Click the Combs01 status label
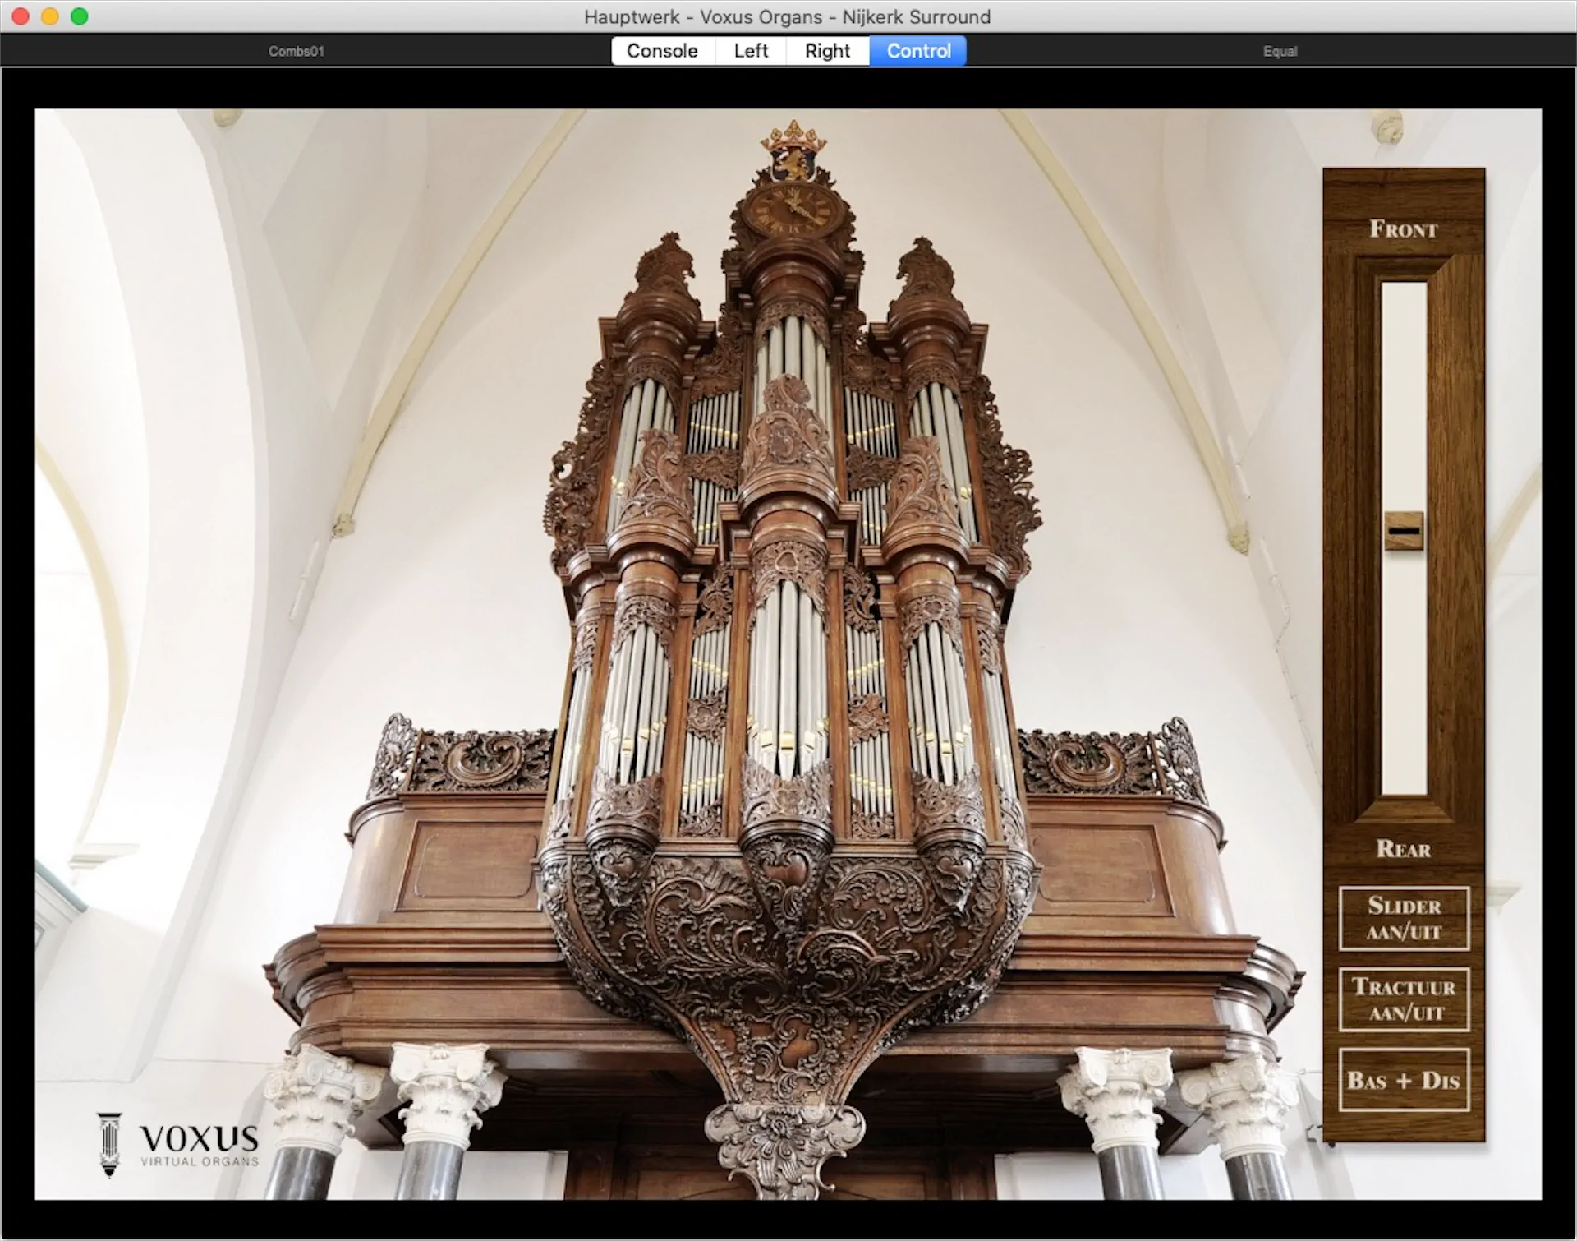 (297, 51)
